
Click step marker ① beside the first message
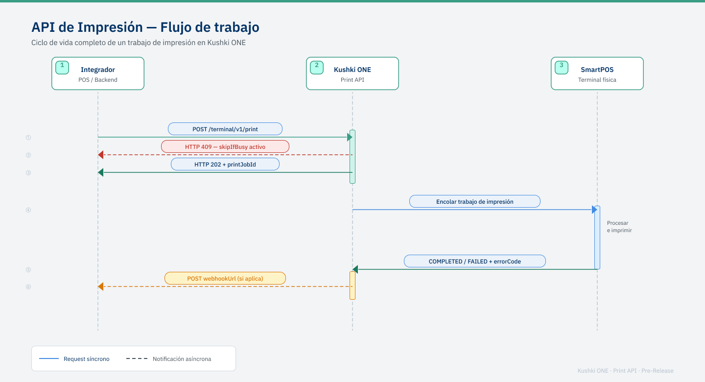(28, 138)
